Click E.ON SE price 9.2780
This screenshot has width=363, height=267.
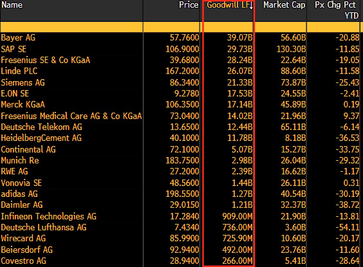click(x=187, y=94)
